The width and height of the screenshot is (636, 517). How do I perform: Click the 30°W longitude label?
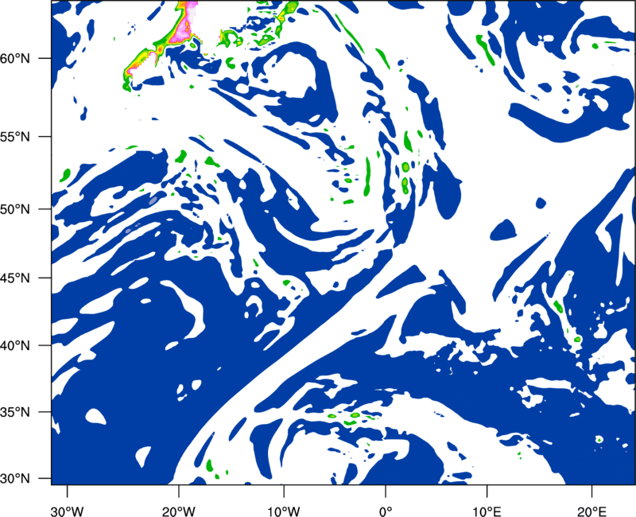(x=67, y=511)
